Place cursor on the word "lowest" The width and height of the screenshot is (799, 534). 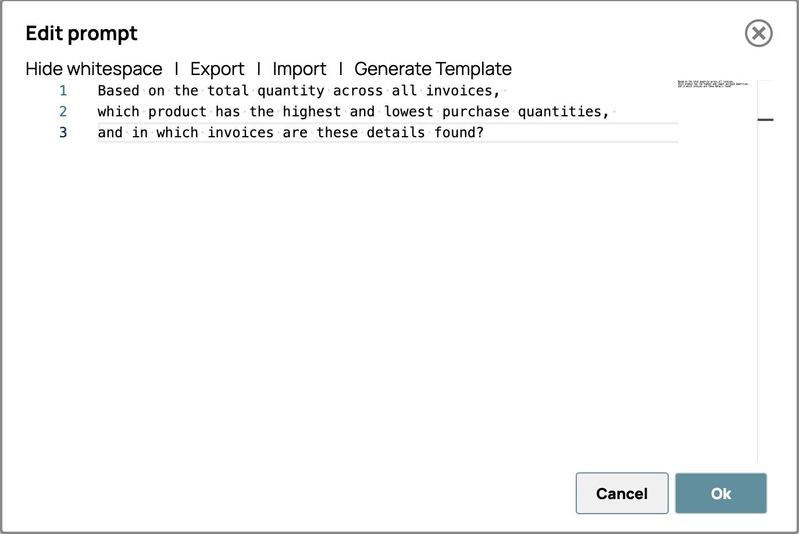click(x=409, y=112)
